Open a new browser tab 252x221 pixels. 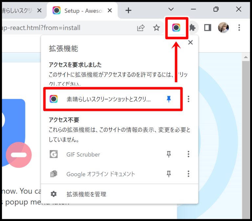[128, 10]
